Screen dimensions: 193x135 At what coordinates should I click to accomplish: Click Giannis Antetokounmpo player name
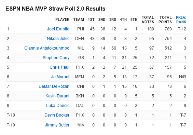click(47, 48)
